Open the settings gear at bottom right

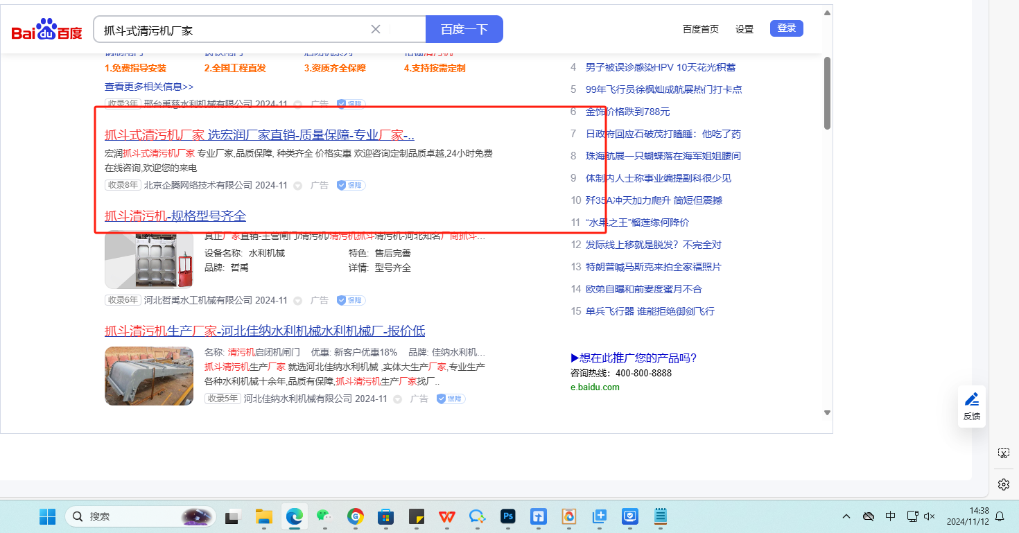click(x=1003, y=484)
